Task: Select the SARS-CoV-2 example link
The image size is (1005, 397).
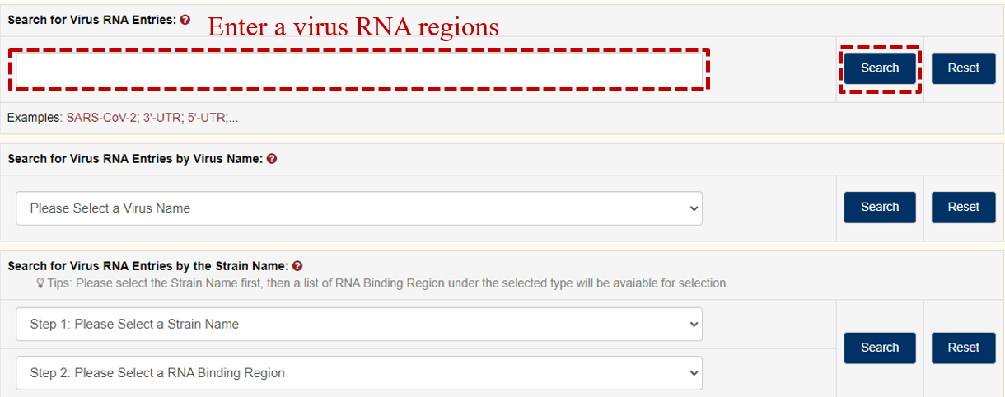Action: click(101, 118)
